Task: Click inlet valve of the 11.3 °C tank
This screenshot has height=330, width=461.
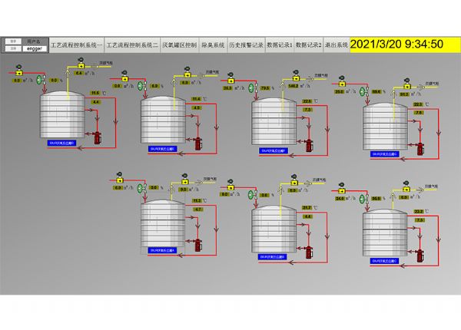Action: (x=119, y=178)
